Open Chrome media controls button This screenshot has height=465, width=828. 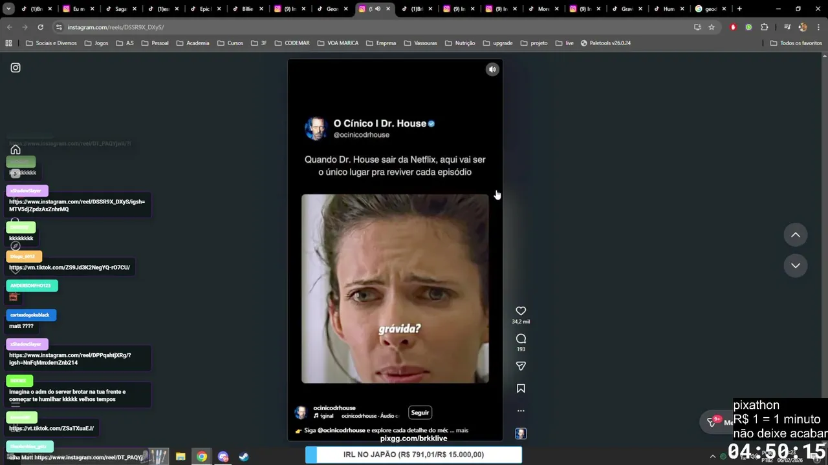coord(787,27)
